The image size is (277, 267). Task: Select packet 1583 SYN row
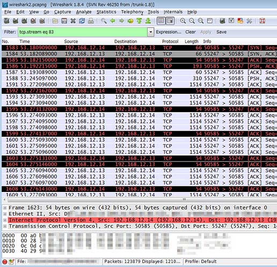click(139, 48)
